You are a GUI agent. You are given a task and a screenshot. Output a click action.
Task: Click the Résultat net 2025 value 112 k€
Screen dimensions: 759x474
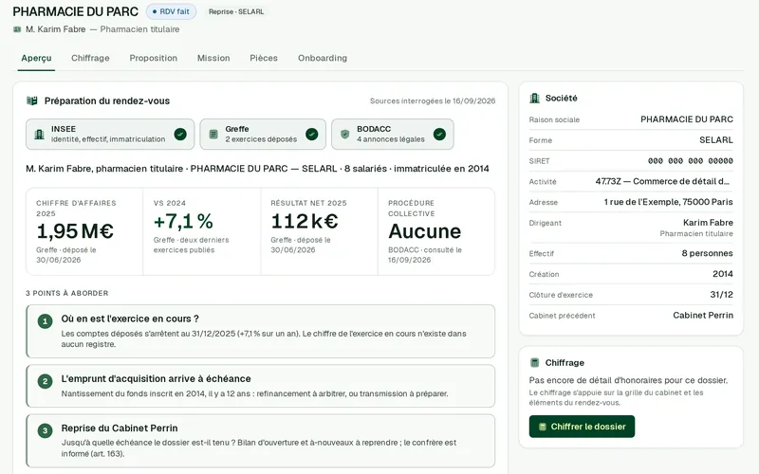pyautogui.click(x=305, y=222)
